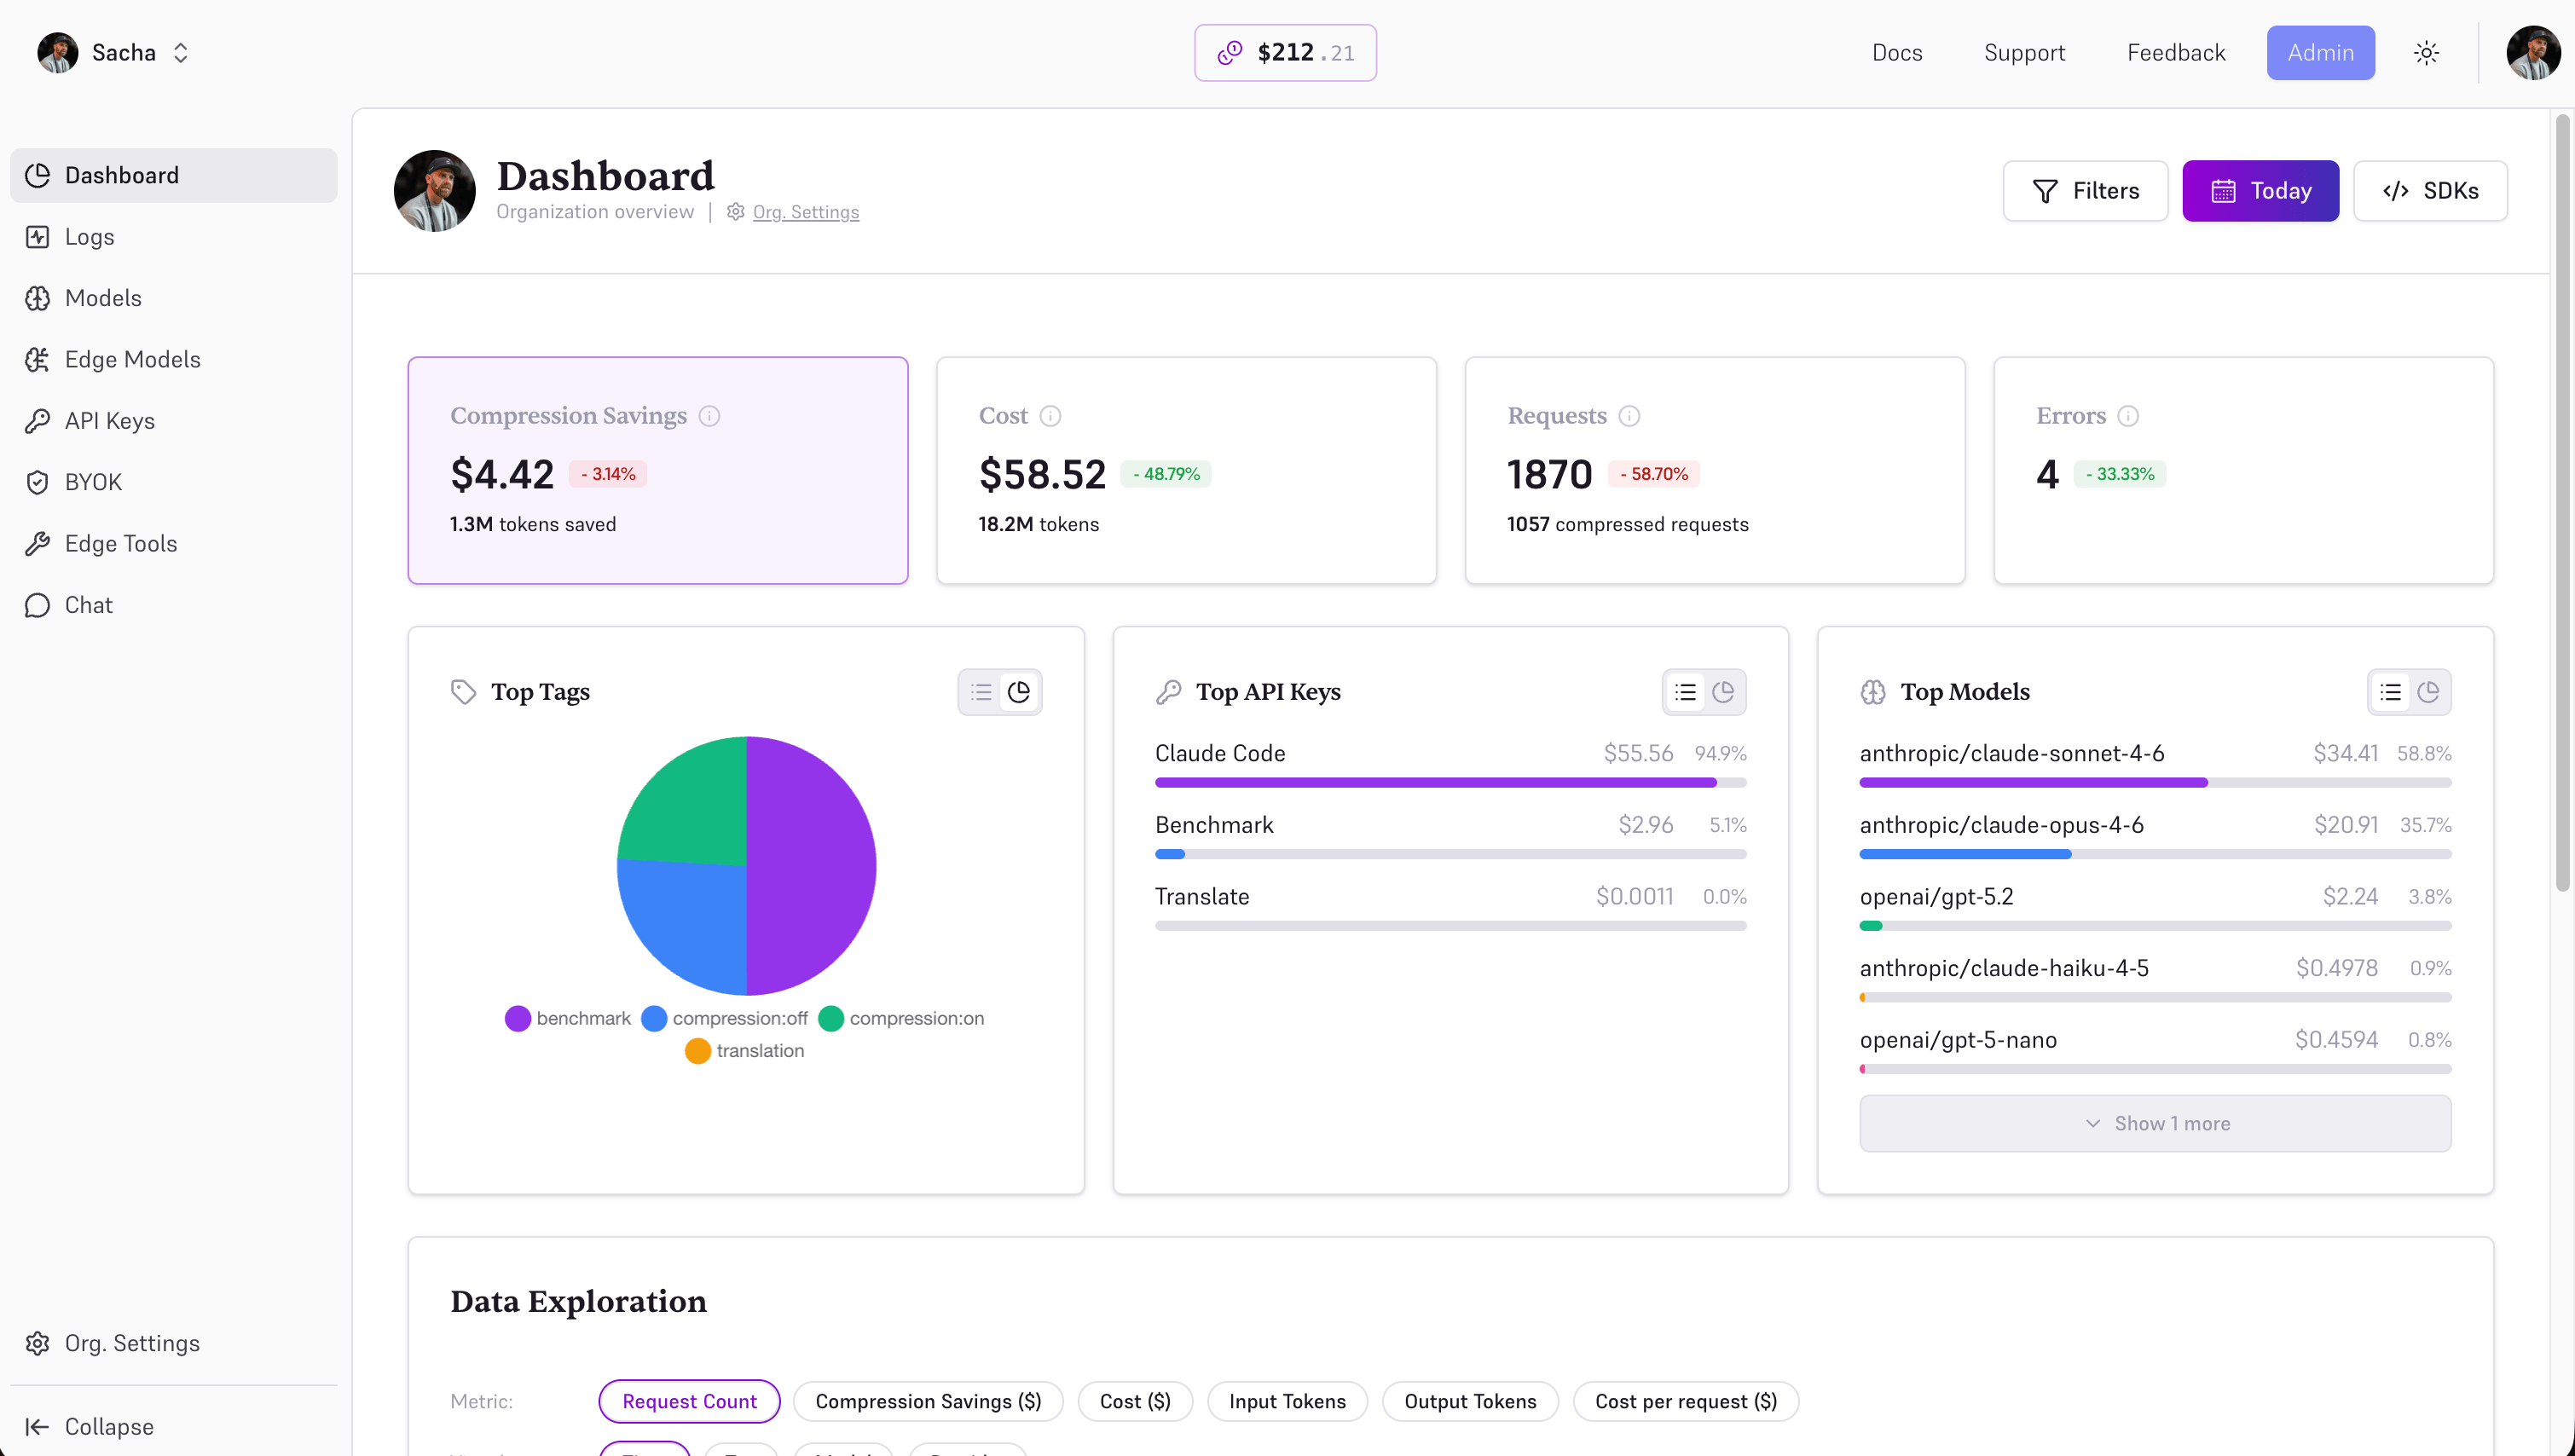Click Compression Savings info icon
This screenshot has height=1456, width=2575.
(709, 416)
